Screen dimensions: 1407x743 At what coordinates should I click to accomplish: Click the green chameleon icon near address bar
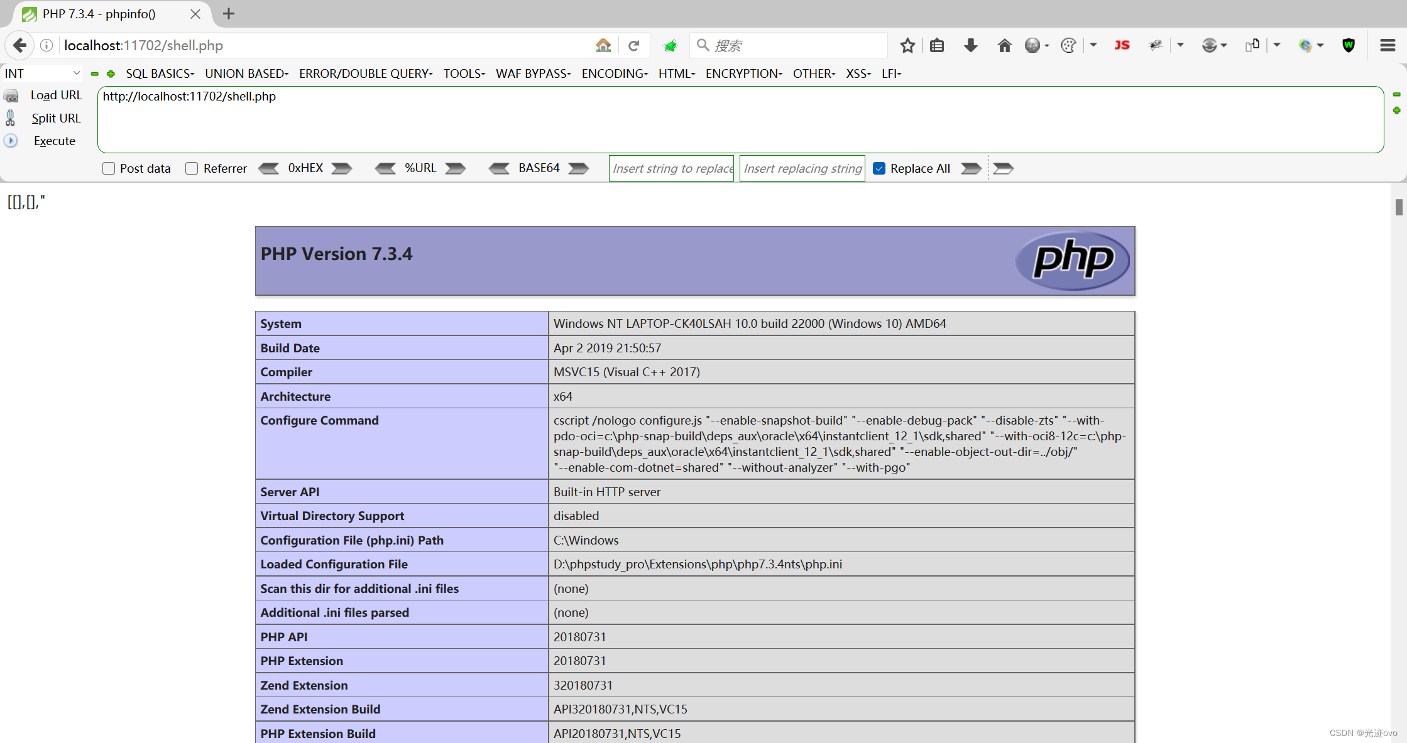coord(671,45)
